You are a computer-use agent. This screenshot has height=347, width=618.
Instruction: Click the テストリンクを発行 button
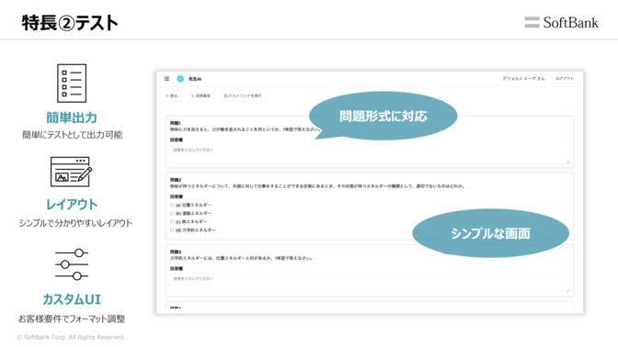243,95
